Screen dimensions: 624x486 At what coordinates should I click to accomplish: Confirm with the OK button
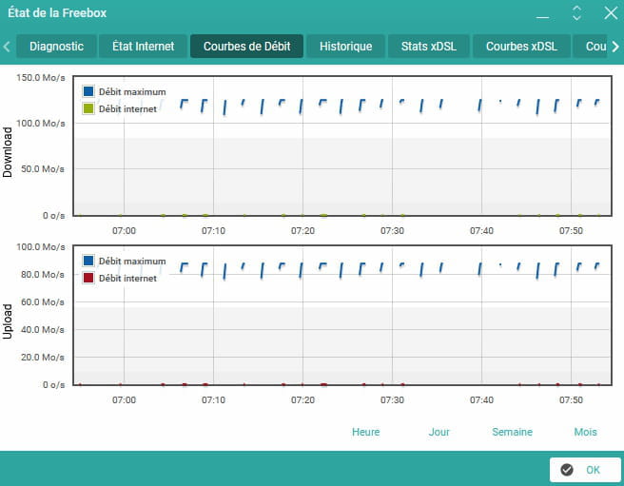(585, 470)
